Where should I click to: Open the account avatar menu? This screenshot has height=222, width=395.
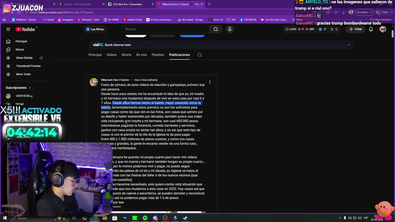pyautogui.click(x=383, y=29)
